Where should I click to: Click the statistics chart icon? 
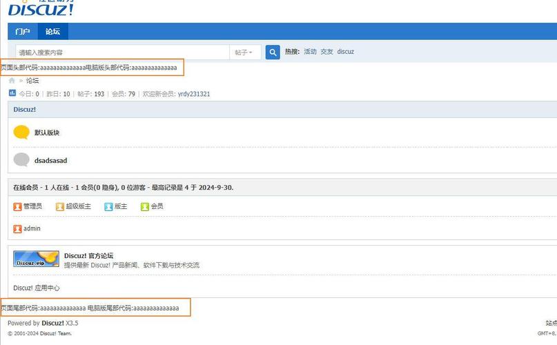point(12,93)
